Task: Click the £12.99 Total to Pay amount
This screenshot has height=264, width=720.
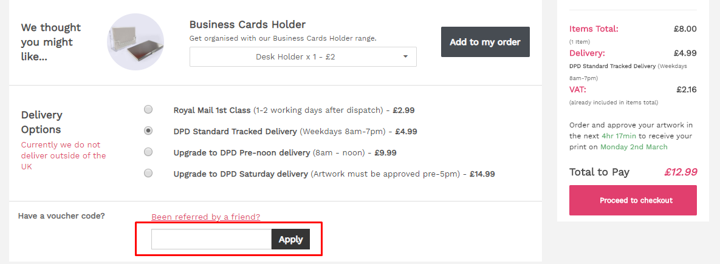Action: 680,172
